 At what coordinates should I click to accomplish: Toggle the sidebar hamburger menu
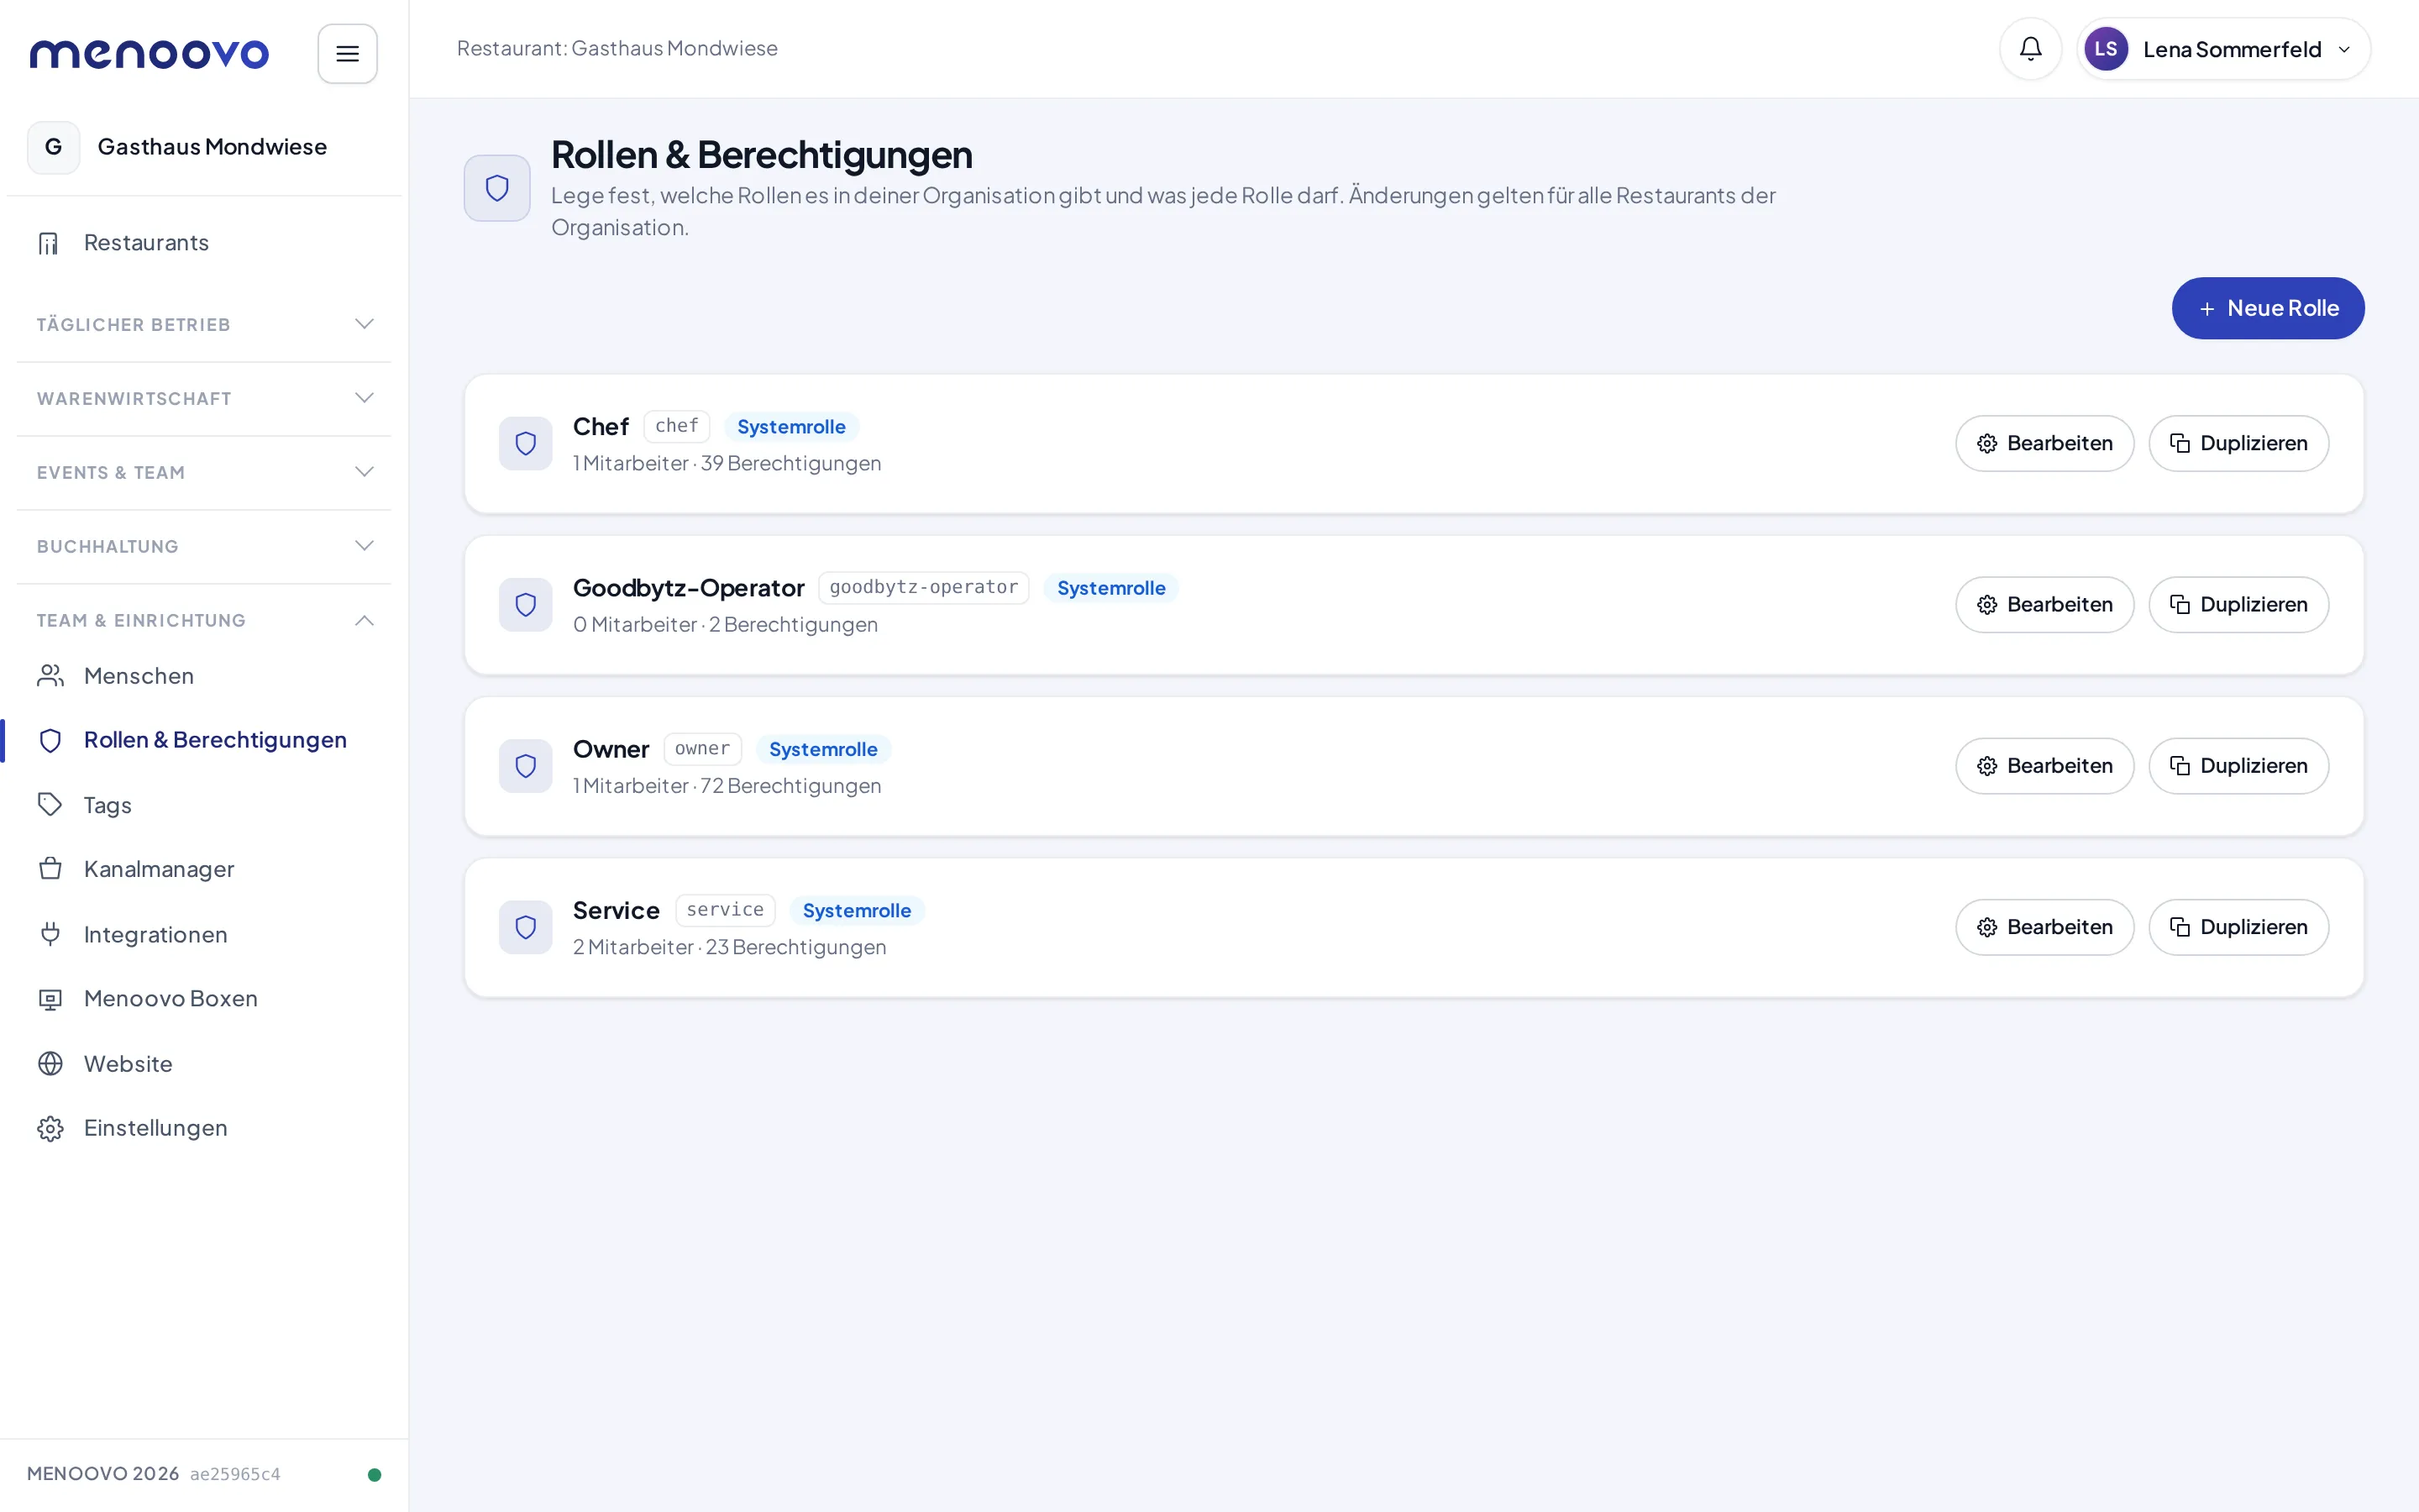click(347, 54)
